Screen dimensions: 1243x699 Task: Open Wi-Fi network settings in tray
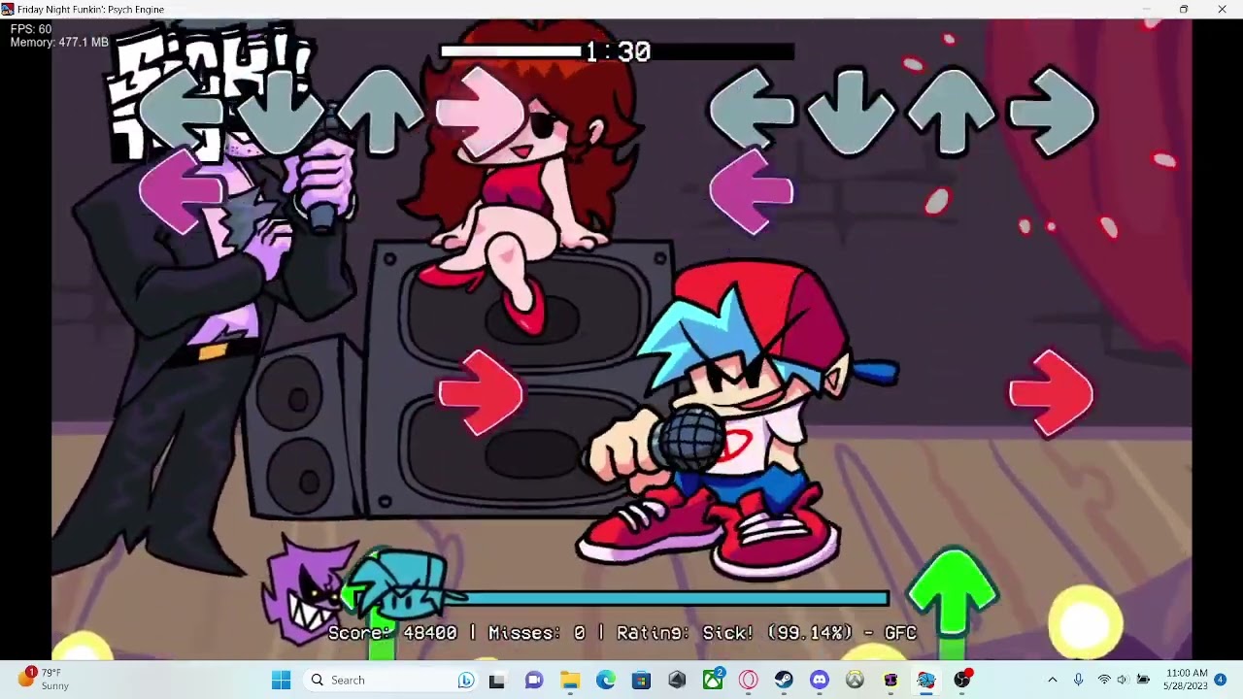[1103, 680]
